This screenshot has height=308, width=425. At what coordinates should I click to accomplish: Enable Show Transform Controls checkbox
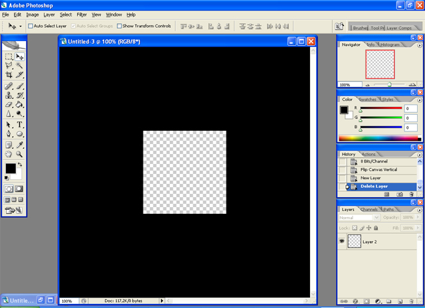point(120,26)
